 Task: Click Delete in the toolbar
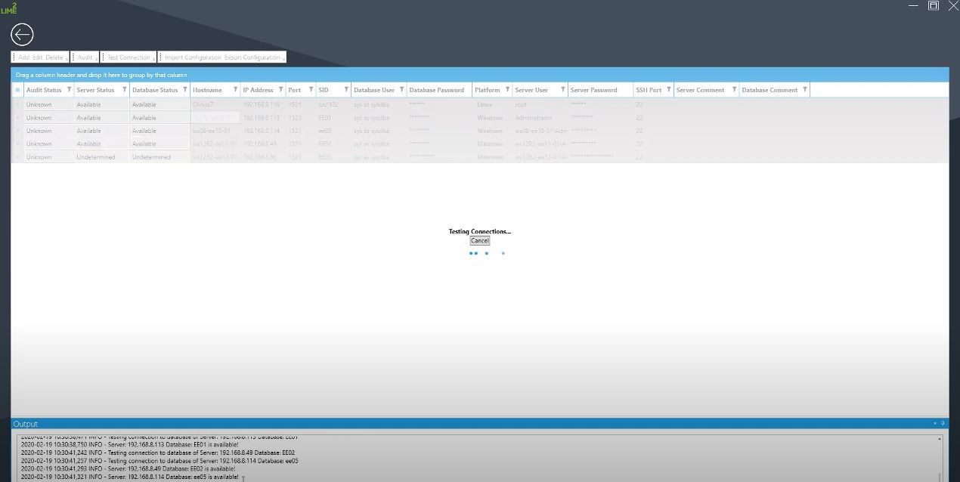(x=54, y=57)
